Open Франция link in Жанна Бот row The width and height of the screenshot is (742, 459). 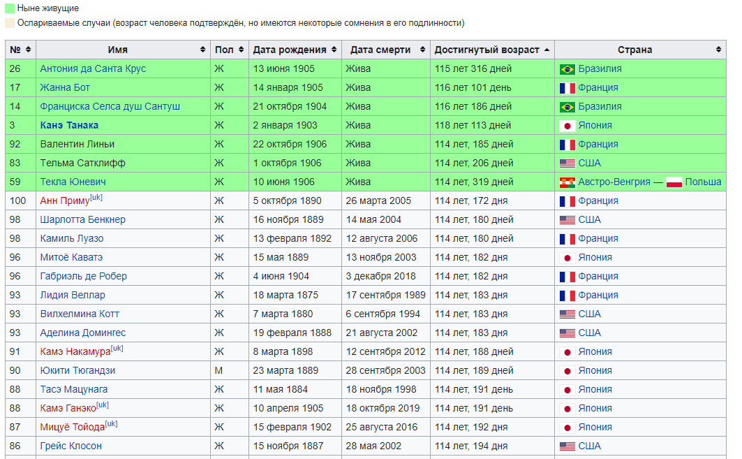[x=598, y=87]
